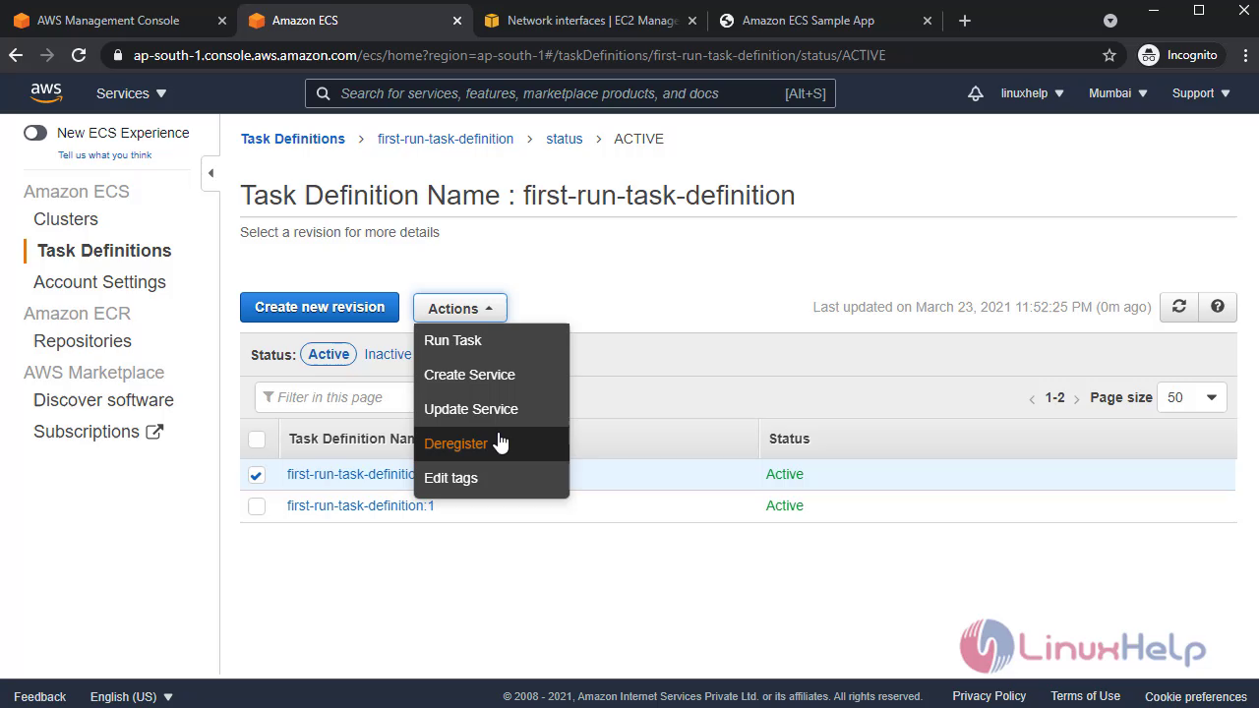
Task: Toggle the select-all header checkbox
Action: pos(257,440)
